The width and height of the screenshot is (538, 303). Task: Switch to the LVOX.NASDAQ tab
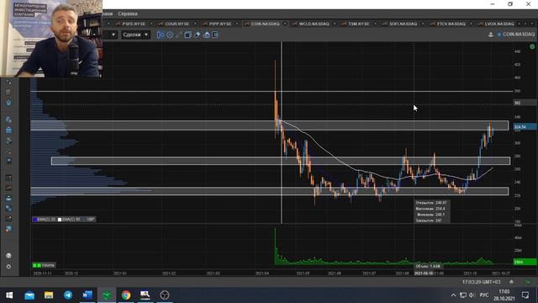tap(498, 24)
